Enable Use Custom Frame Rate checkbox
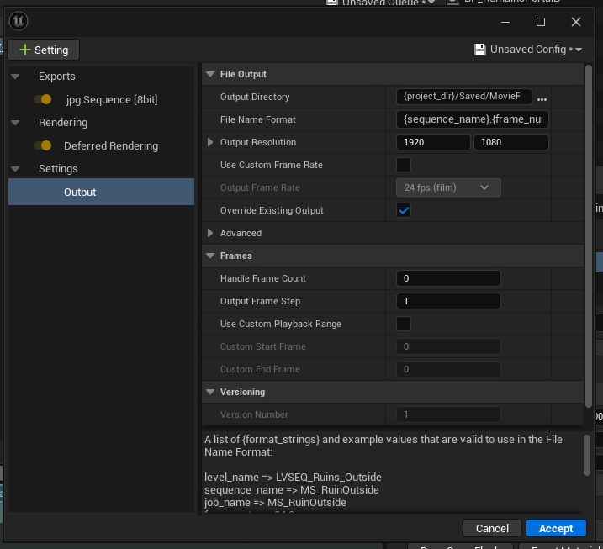Screen dimensions: 603x549 [x=404, y=165]
